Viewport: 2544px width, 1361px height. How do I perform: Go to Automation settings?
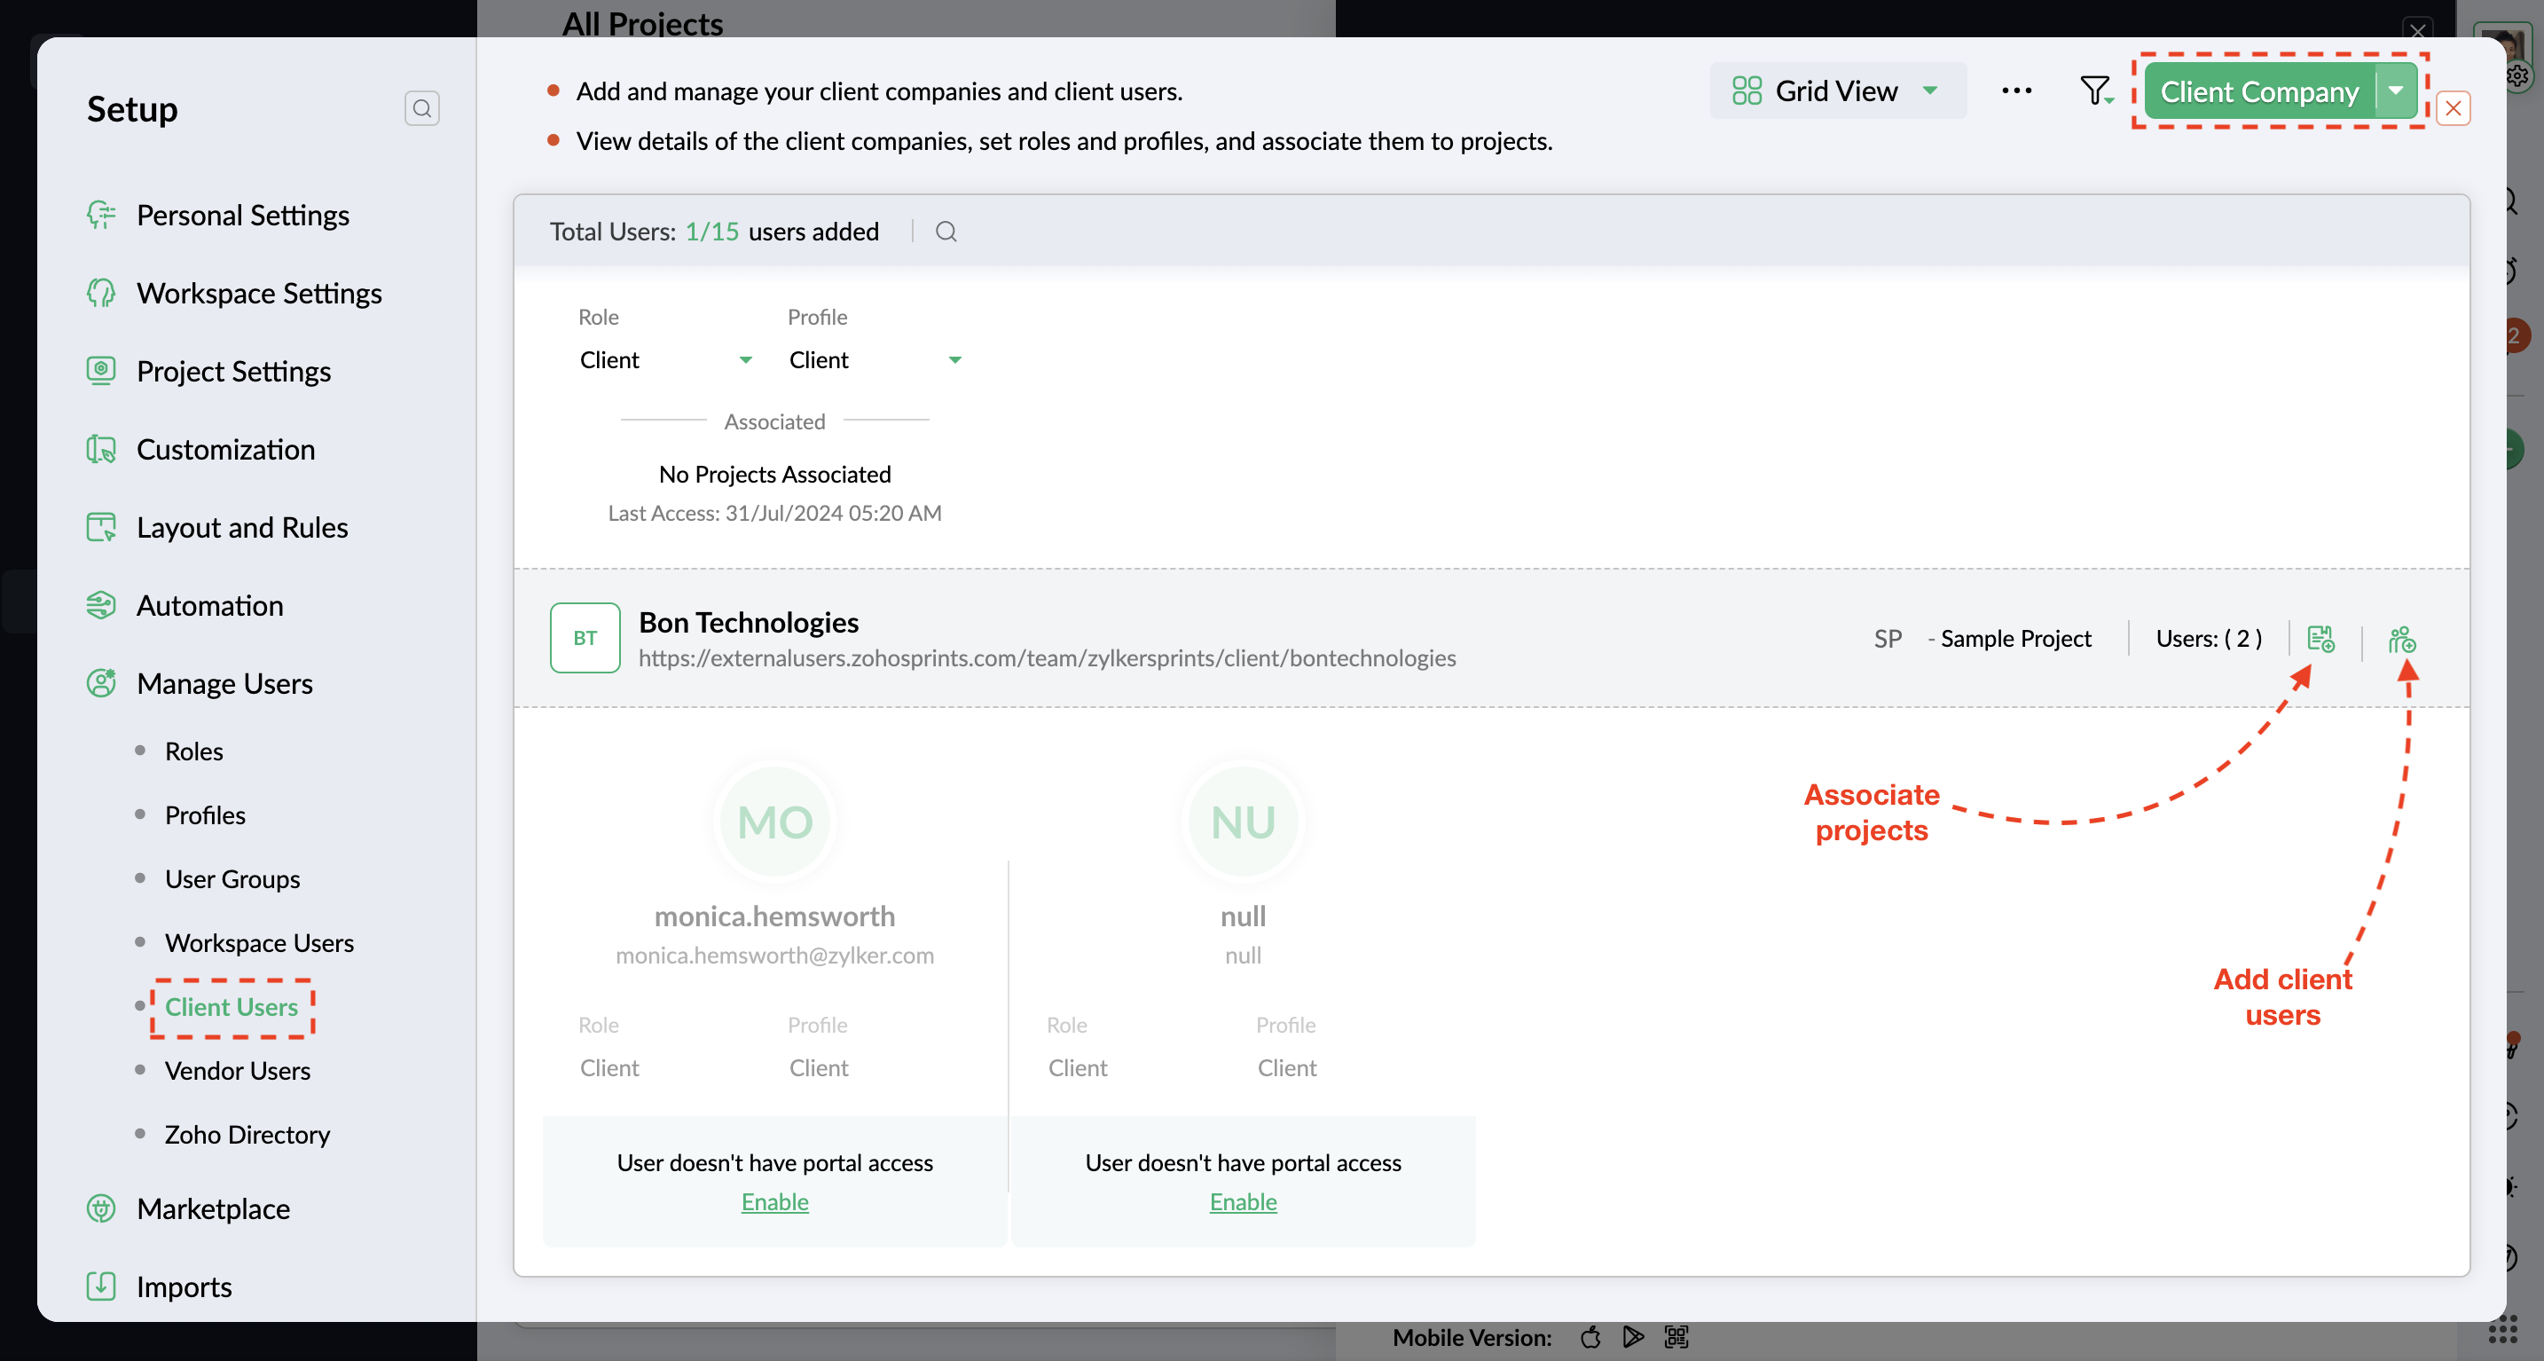[x=209, y=605]
